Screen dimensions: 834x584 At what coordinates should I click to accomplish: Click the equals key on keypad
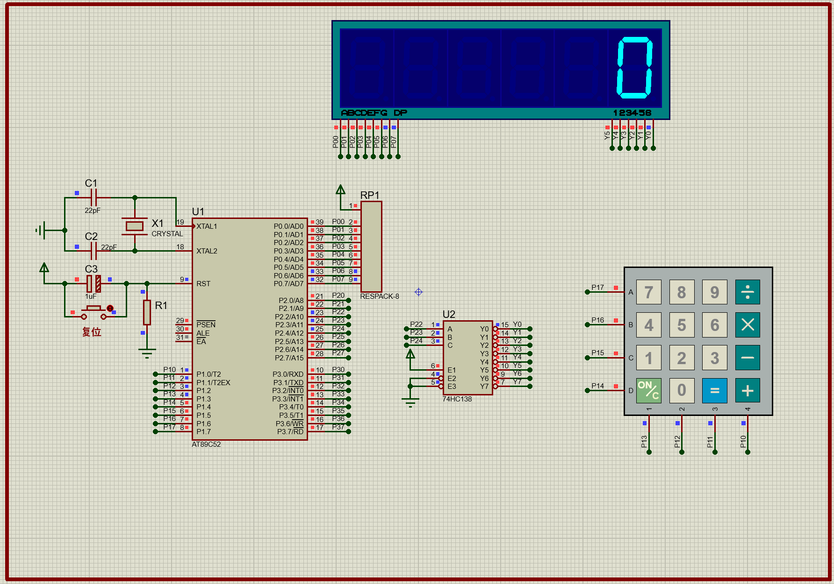[x=714, y=391]
